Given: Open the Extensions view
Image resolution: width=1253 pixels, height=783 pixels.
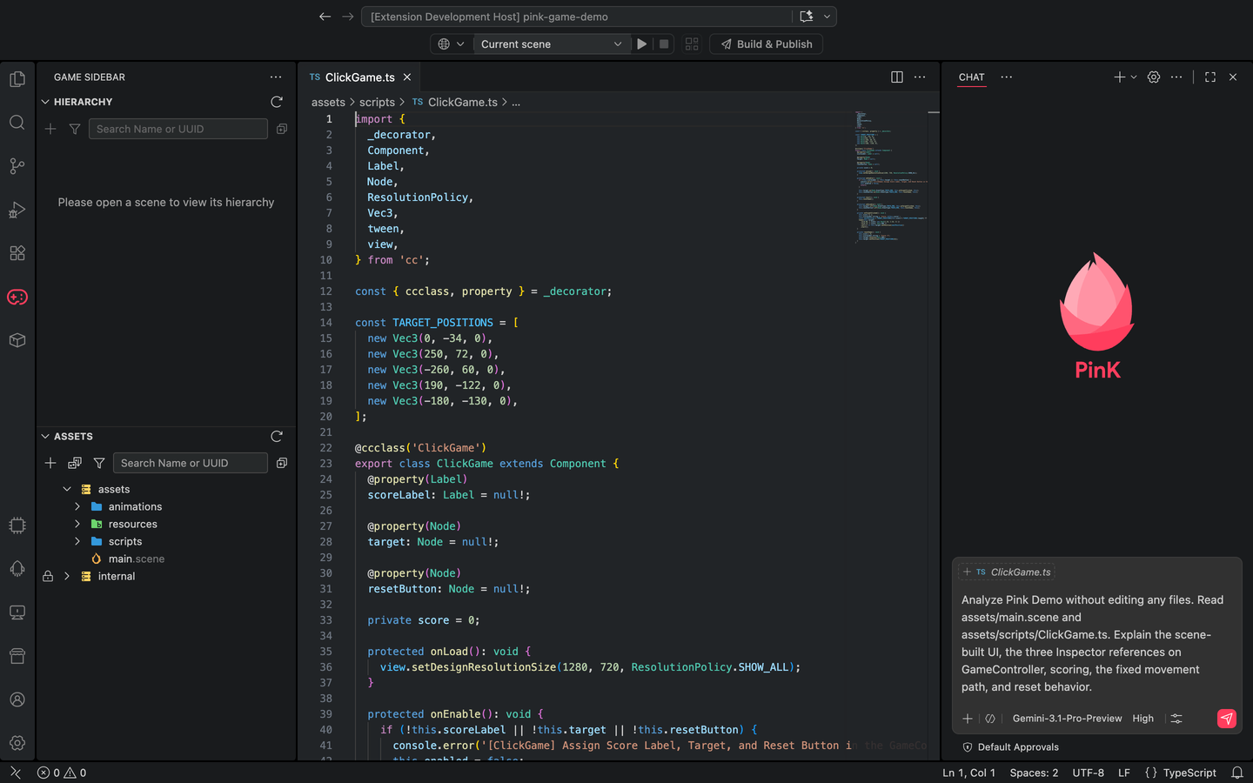Looking at the screenshot, I should [17, 253].
